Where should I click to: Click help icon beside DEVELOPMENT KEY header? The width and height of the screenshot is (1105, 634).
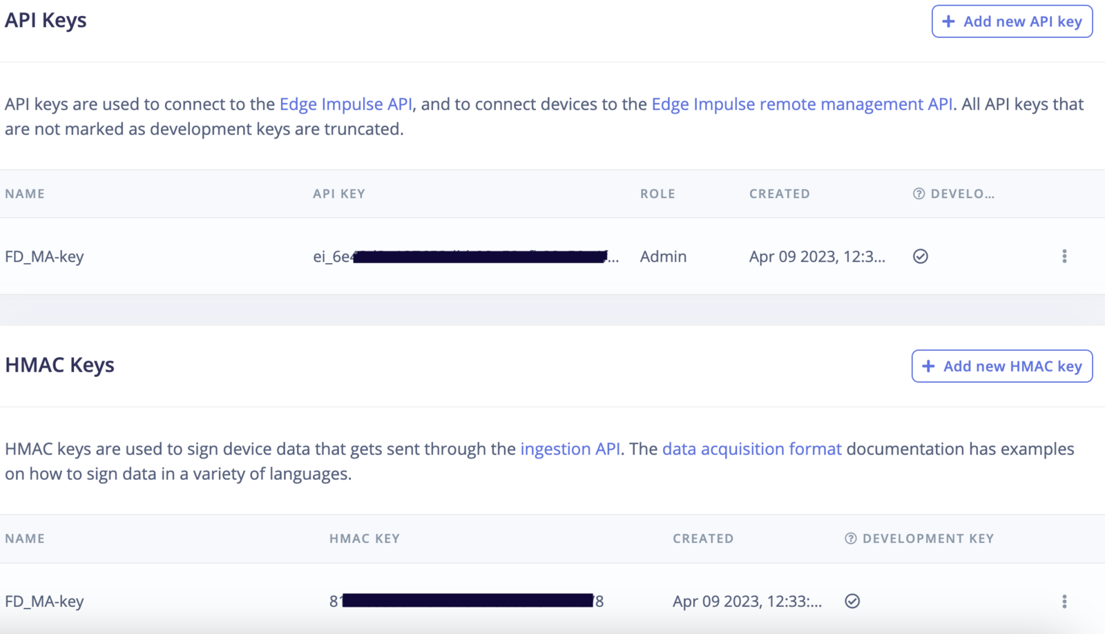click(851, 539)
